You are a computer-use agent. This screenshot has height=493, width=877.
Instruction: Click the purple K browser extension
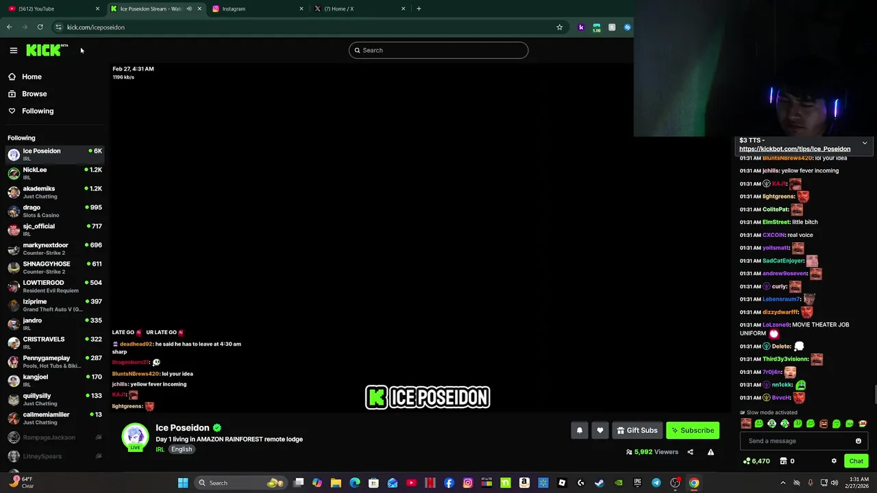(581, 27)
